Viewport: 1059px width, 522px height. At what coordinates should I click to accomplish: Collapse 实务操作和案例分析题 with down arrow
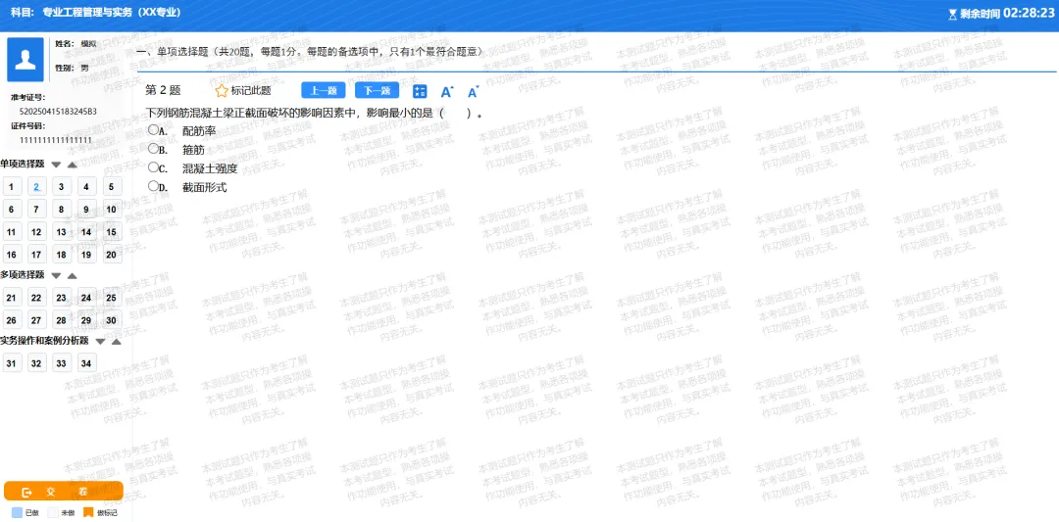pyautogui.click(x=101, y=341)
